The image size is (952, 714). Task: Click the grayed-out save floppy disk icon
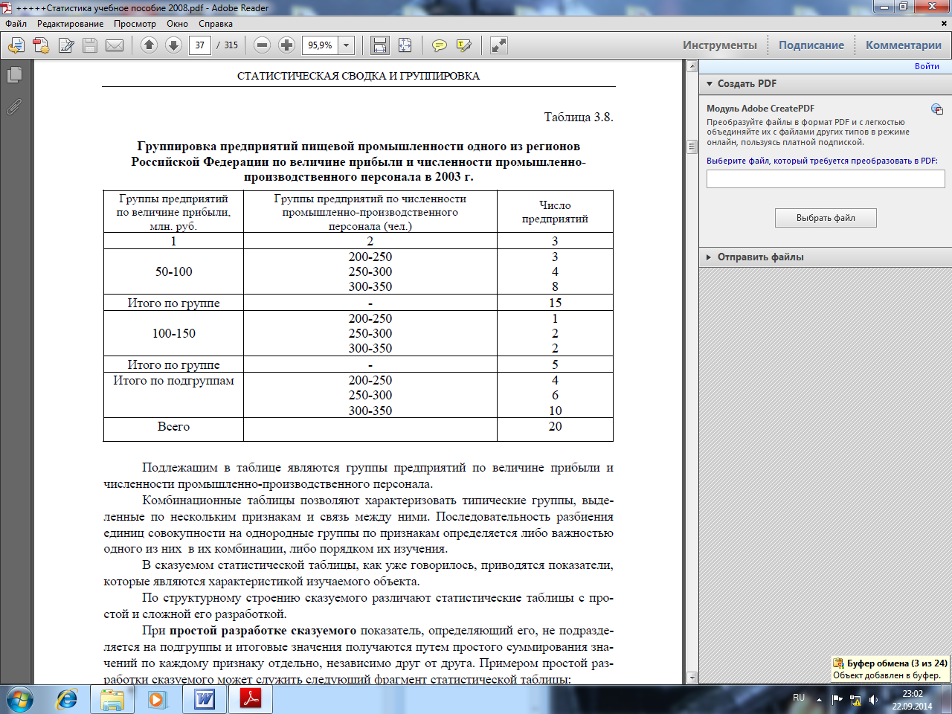90,45
